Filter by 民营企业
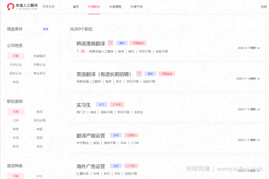269x179 pixels. (x=39, y=65)
